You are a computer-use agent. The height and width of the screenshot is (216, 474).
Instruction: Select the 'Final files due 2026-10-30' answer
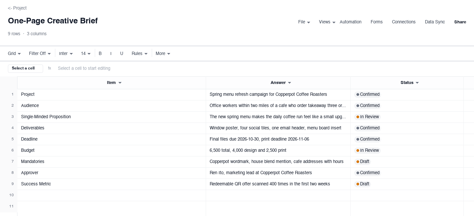pos(278,139)
